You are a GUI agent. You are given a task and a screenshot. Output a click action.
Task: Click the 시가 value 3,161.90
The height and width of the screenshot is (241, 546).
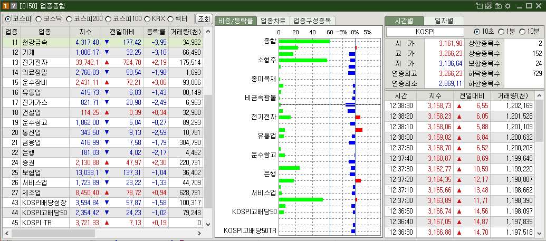pyautogui.click(x=451, y=44)
